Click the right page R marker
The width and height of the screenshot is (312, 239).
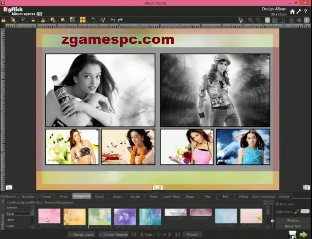point(306,188)
